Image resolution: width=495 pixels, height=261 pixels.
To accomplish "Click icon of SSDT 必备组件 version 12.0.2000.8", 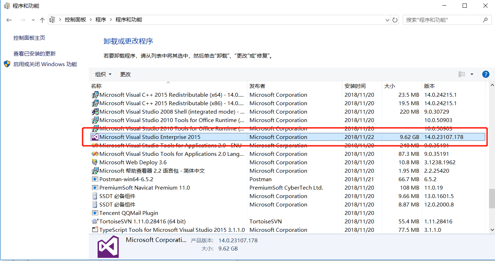I will point(95,204).
